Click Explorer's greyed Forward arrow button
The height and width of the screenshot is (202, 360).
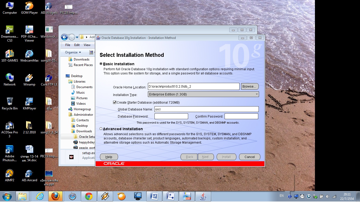[x=72, y=37]
